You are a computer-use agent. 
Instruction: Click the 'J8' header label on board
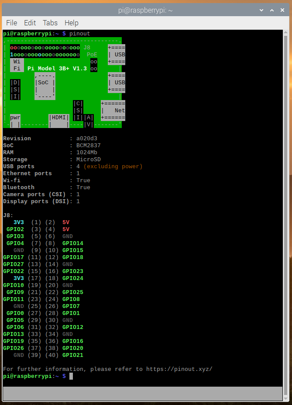click(x=87, y=48)
